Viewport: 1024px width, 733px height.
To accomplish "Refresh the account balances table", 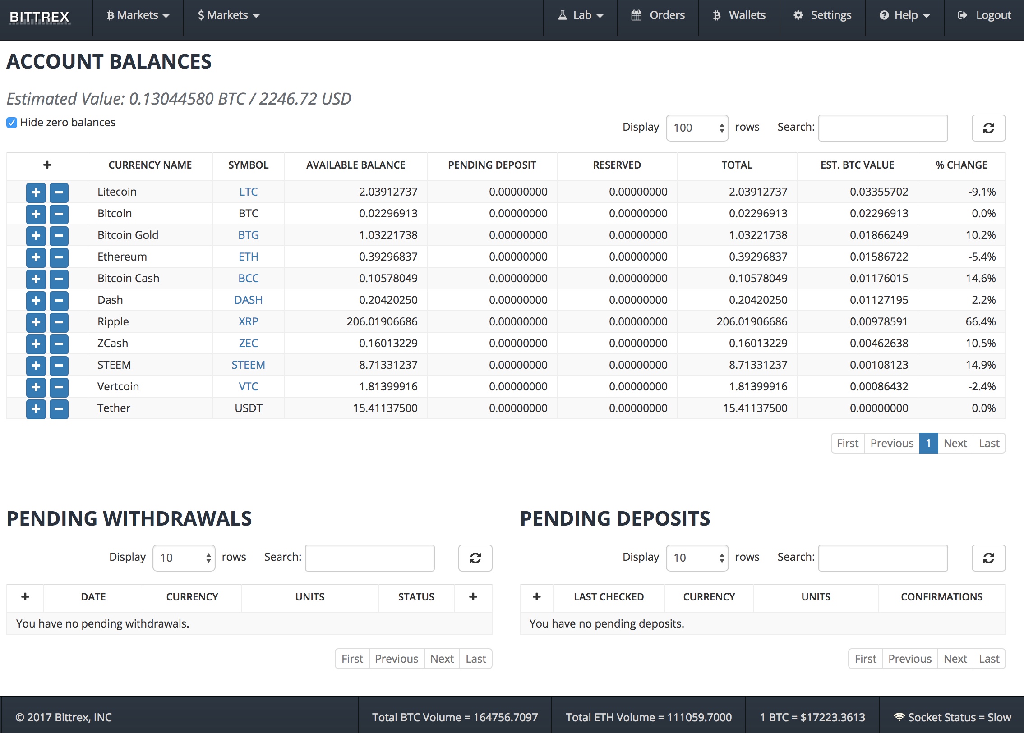I will (x=988, y=128).
